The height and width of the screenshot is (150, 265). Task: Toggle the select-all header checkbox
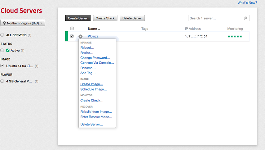tap(72, 29)
